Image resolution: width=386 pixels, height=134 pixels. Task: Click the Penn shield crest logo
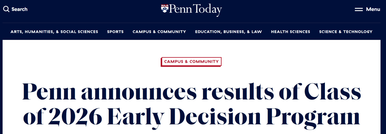click(x=165, y=8)
